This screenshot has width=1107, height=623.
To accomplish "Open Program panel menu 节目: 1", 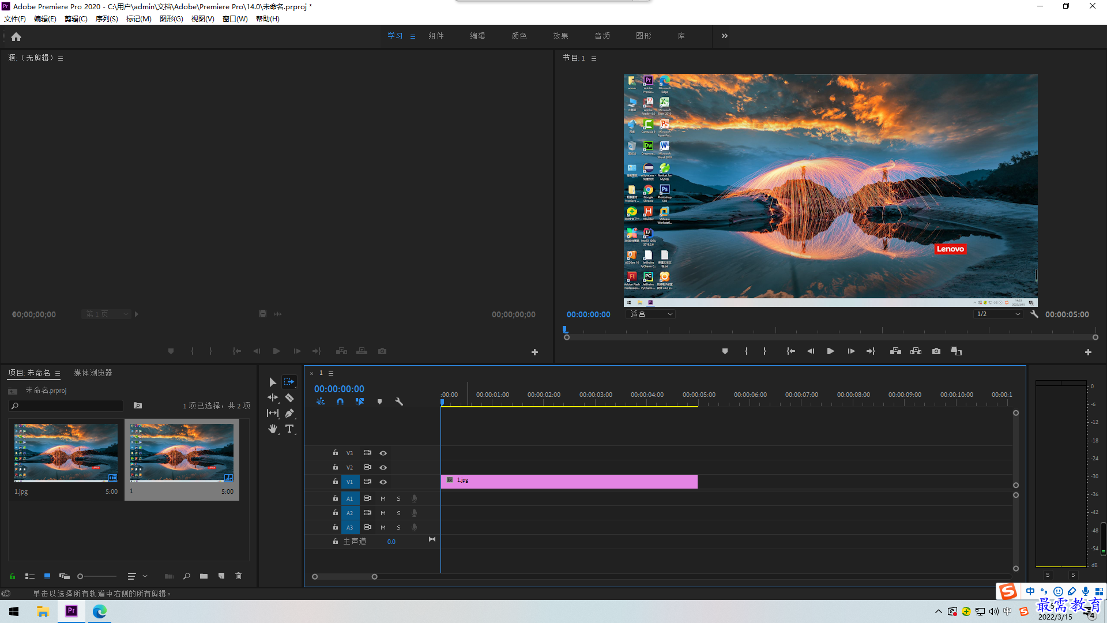I will click(594, 58).
